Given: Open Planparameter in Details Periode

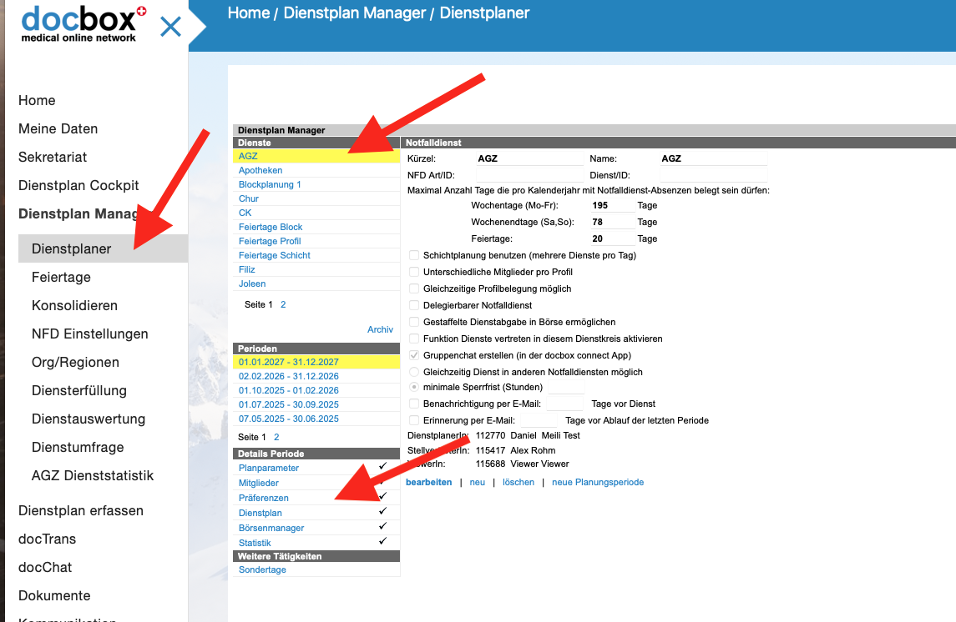Looking at the screenshot, I should 268,468.
